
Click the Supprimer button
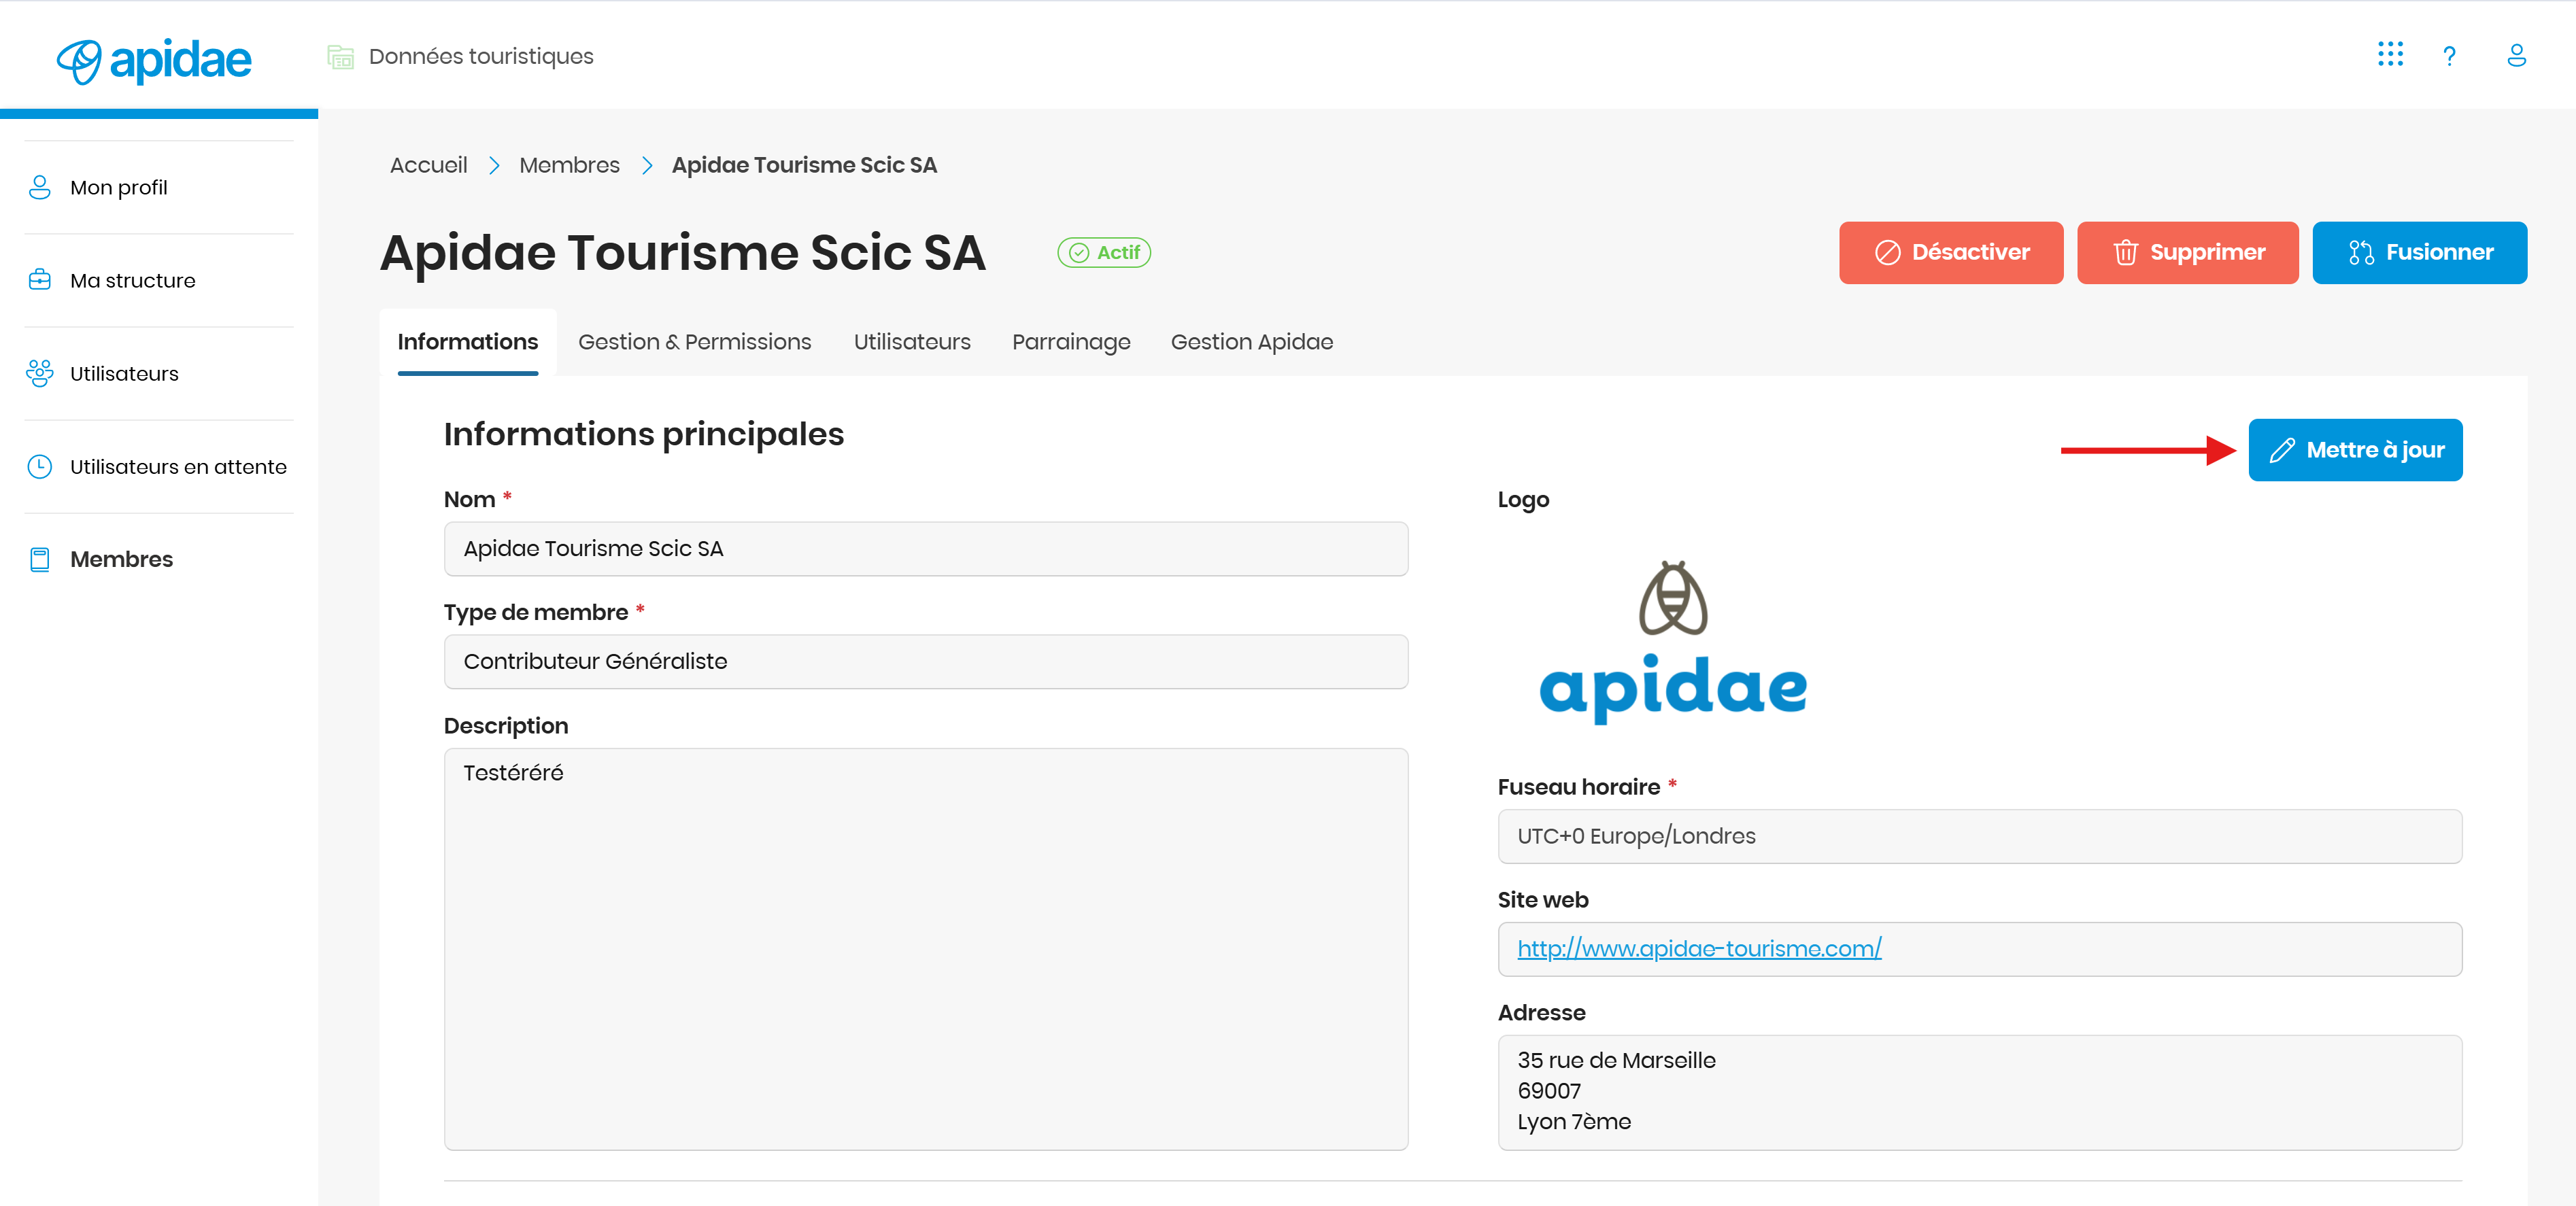point(2188,252)
